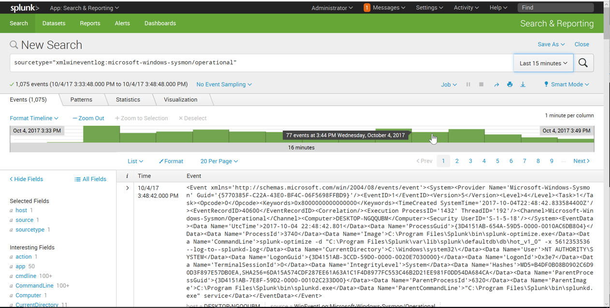Open App: Search & Reporting menu
The width and height of the screenshot is (610, 308).
[84, 8]
